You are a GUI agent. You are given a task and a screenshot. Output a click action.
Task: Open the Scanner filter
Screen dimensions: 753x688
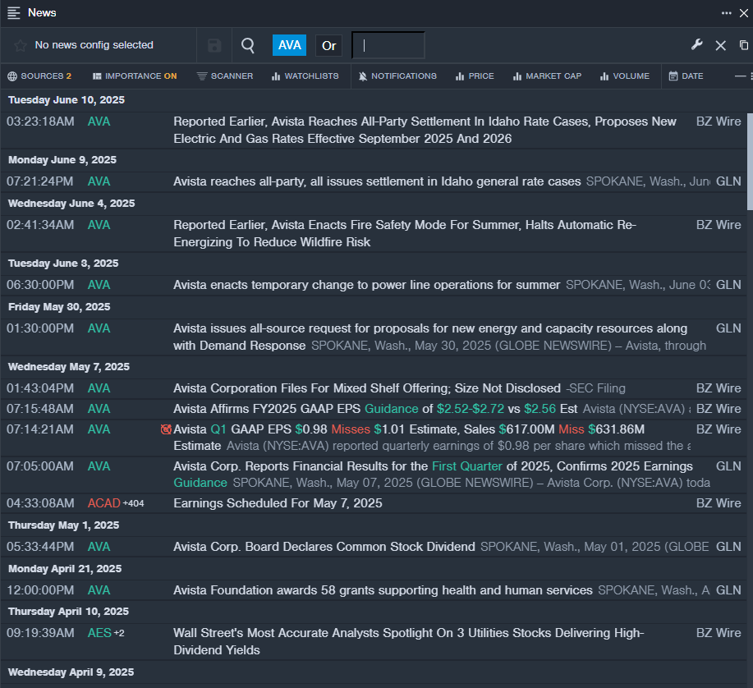225,76
